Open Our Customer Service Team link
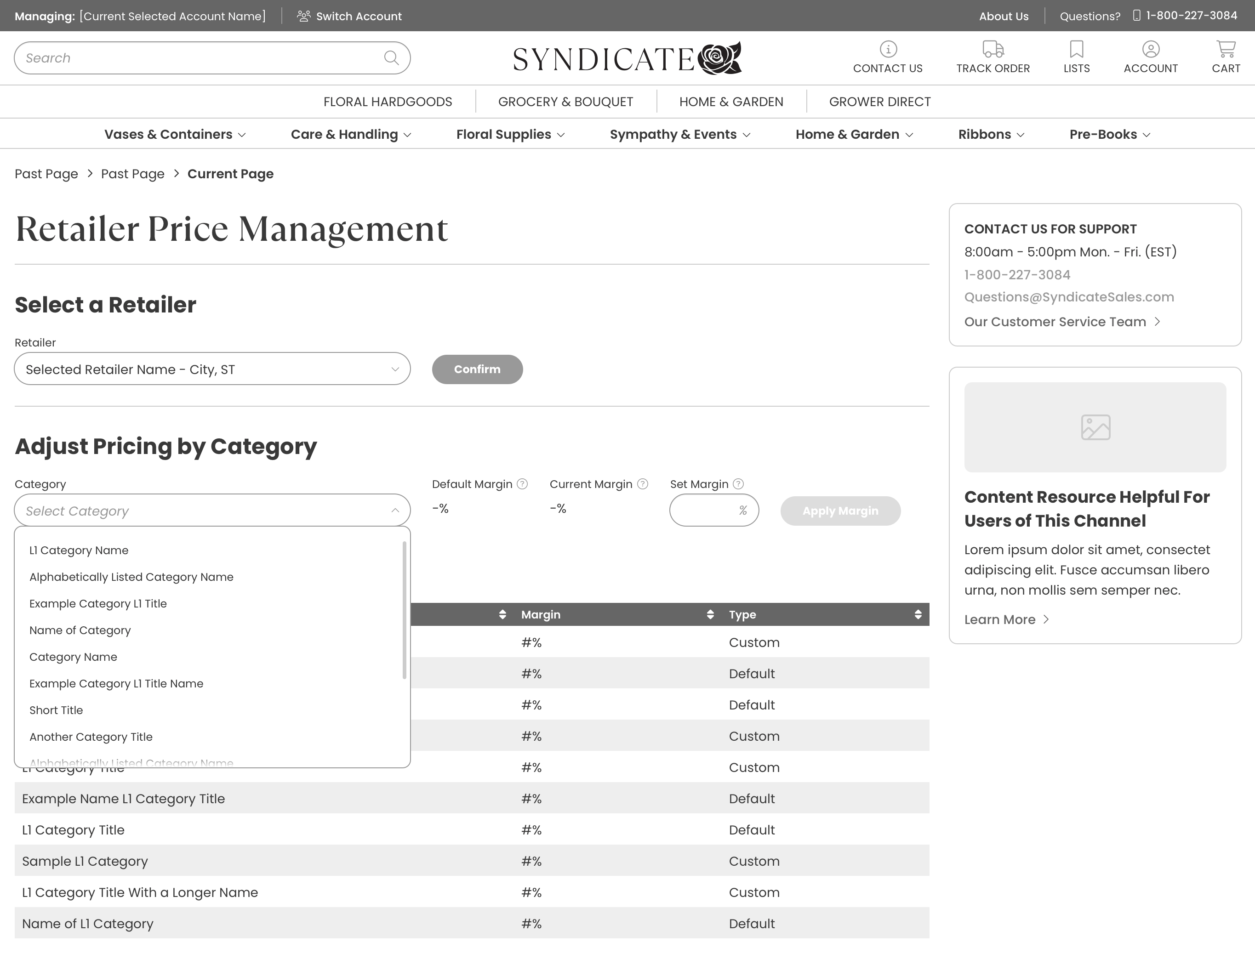Image resolution: width=1255 pixels, height=959 pixels. click(1055, 321)
